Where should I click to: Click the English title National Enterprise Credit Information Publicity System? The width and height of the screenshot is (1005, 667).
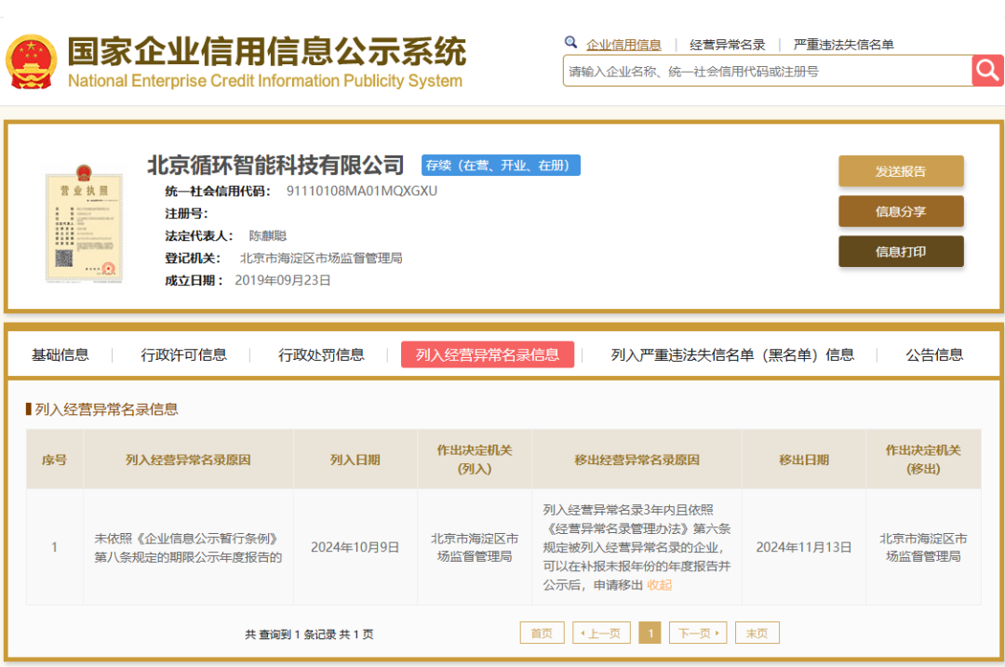pyautogui.click(x=264, y=81)
